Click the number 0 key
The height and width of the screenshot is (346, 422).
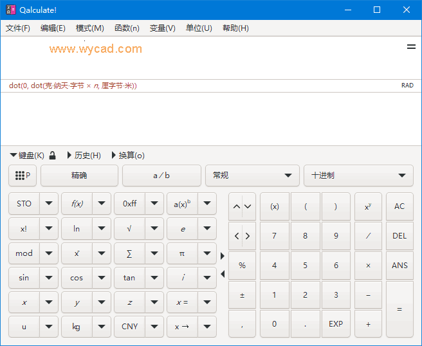pos(274,324)
